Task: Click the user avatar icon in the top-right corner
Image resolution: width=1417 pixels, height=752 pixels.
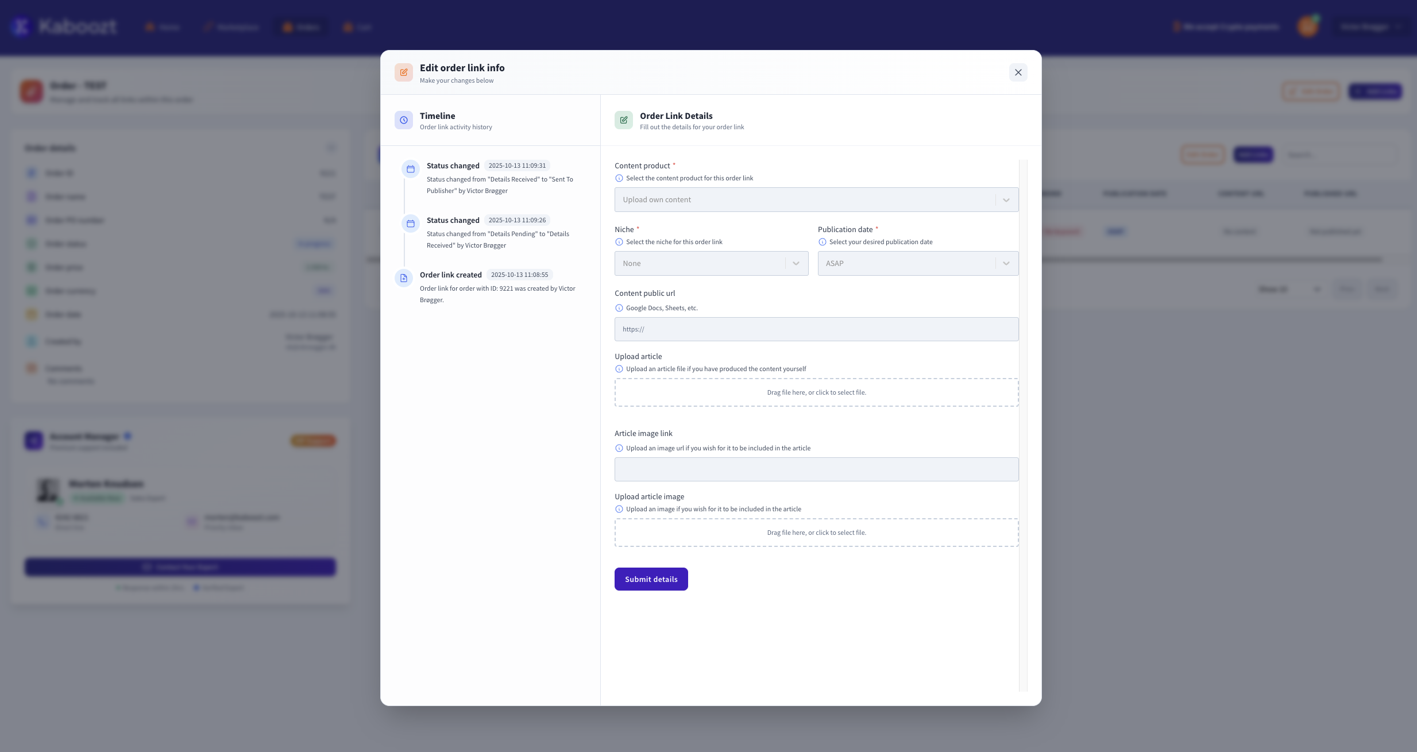Action: pyautogui.click(x=1307, y=26)
